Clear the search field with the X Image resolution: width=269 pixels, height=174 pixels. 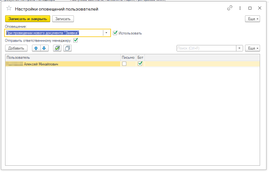tap(240, 48)
